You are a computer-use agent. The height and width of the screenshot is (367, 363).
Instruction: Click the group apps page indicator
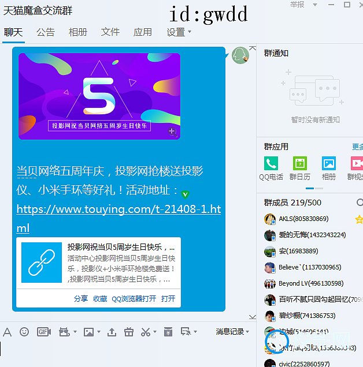(314, 188)
